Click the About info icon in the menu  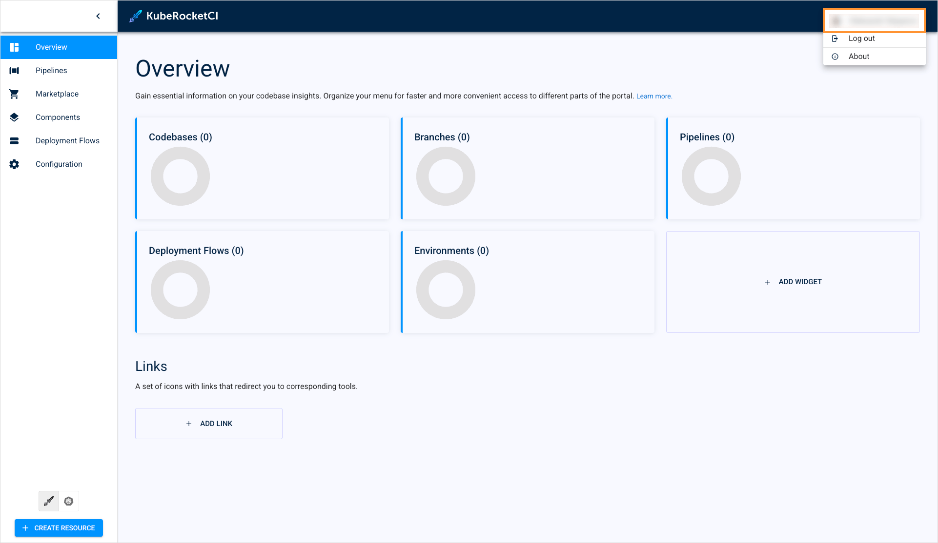pos(835,57)
